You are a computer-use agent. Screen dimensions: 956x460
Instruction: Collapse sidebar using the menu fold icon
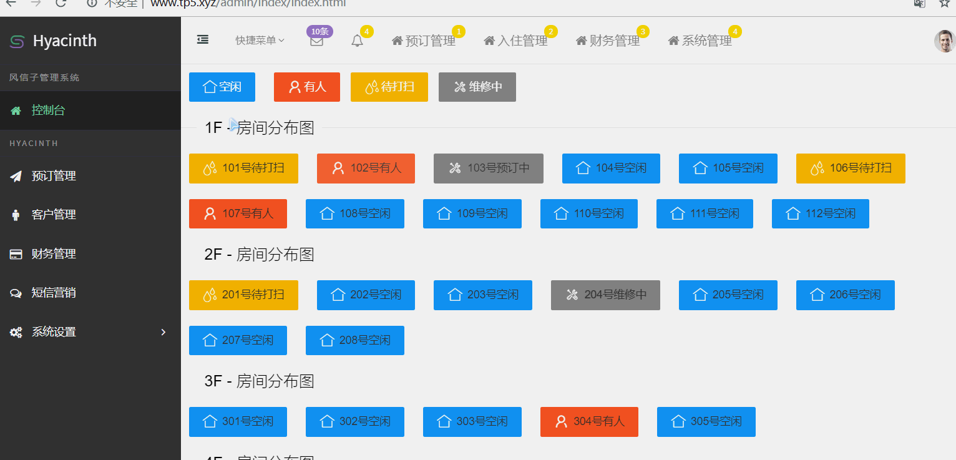203,40
